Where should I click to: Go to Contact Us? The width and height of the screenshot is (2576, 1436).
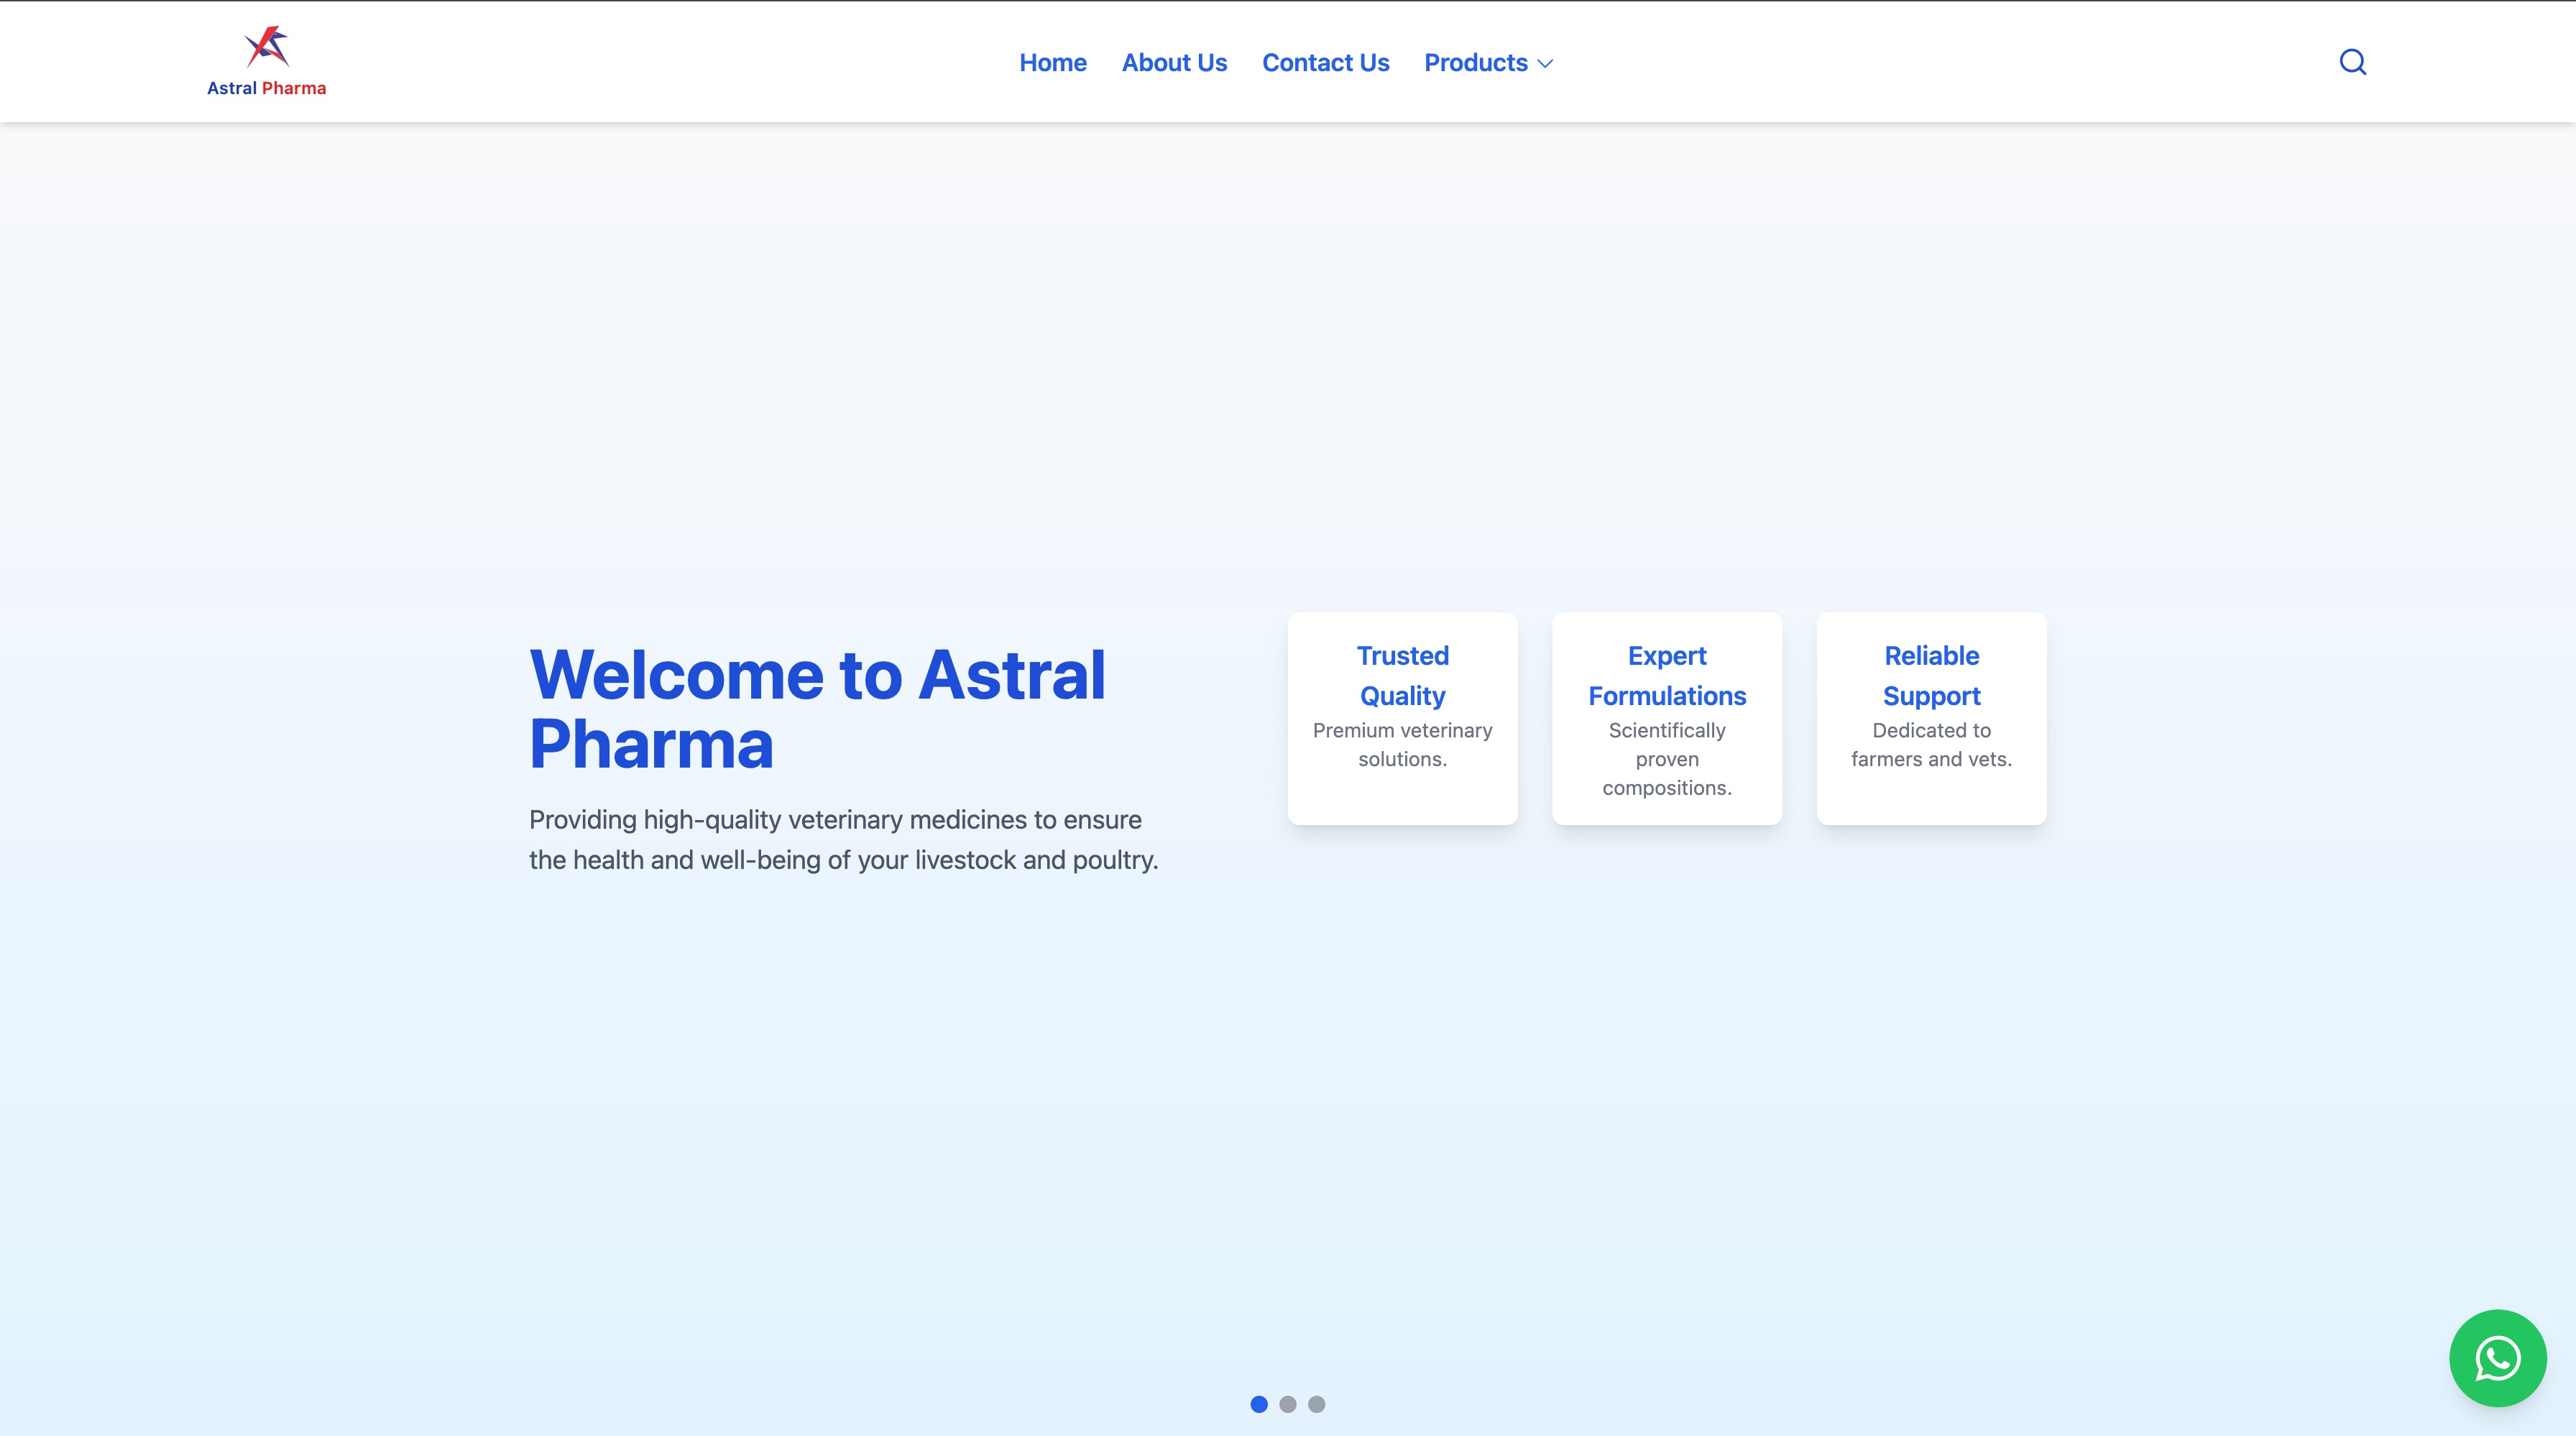tap(1325, 62)
